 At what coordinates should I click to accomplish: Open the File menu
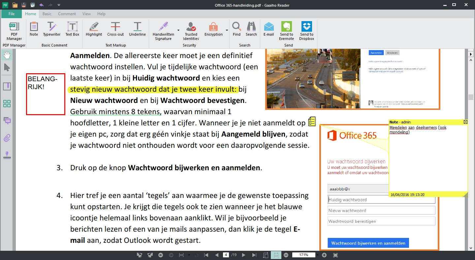tap(12, 14)
